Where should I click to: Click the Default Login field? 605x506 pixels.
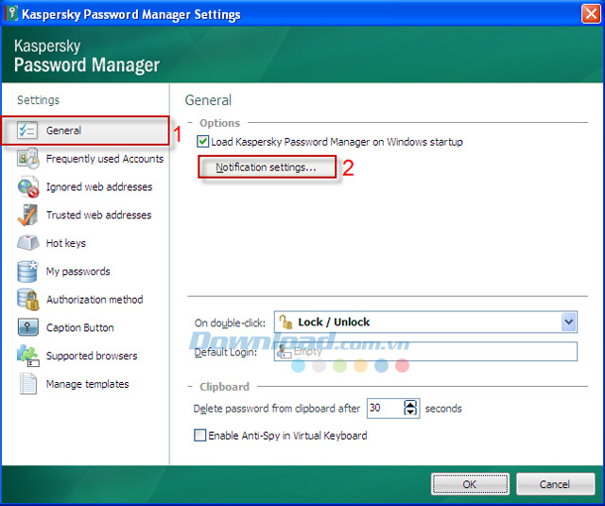pos(425,352)
